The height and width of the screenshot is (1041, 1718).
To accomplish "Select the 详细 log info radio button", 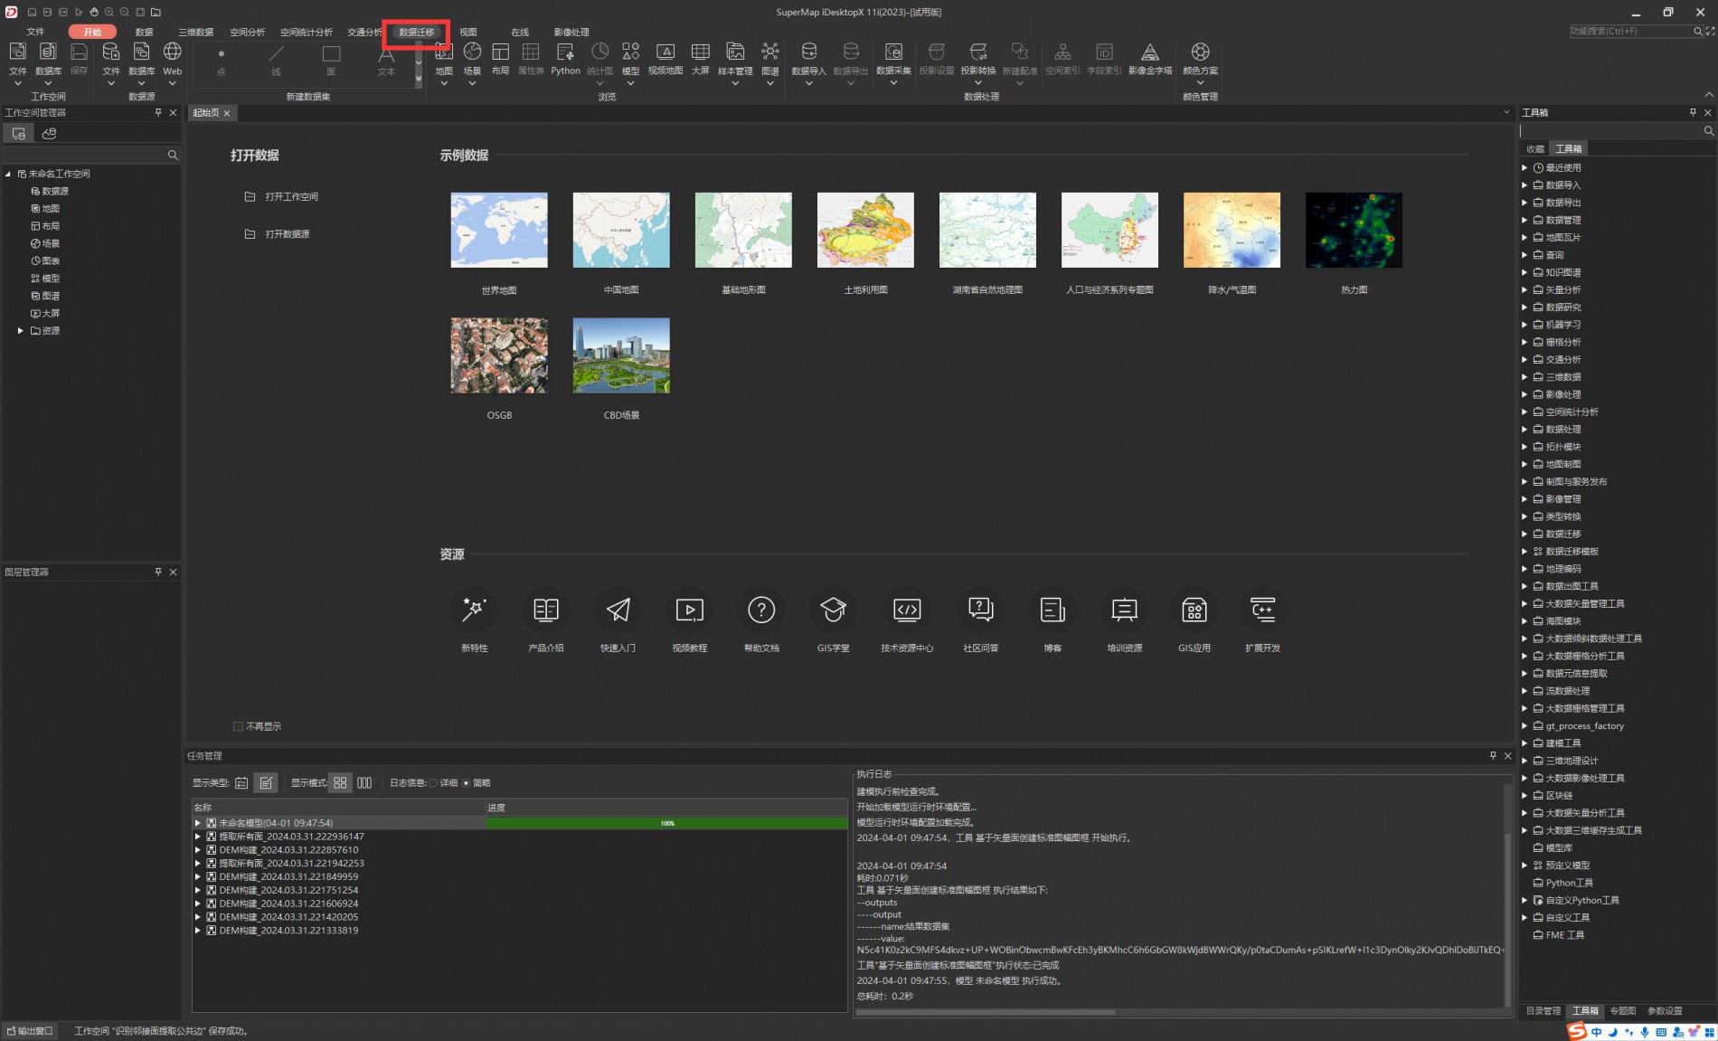I will tap(433, 783).
